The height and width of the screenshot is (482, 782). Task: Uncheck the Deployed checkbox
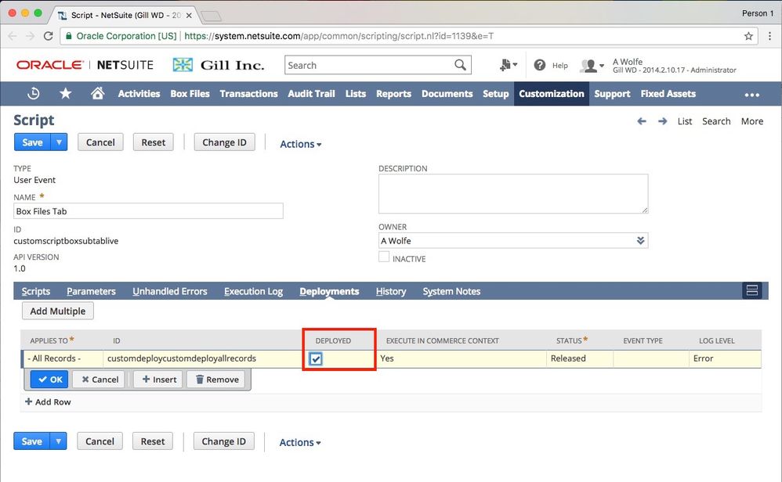pyautogui.click(x=316, y=358)
